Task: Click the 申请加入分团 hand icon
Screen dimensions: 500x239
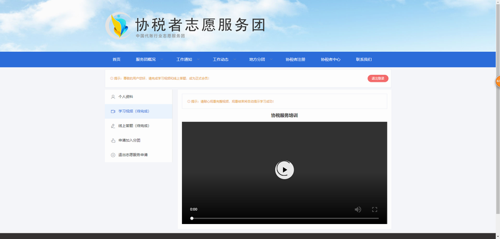Action: [x=113, y=140]
